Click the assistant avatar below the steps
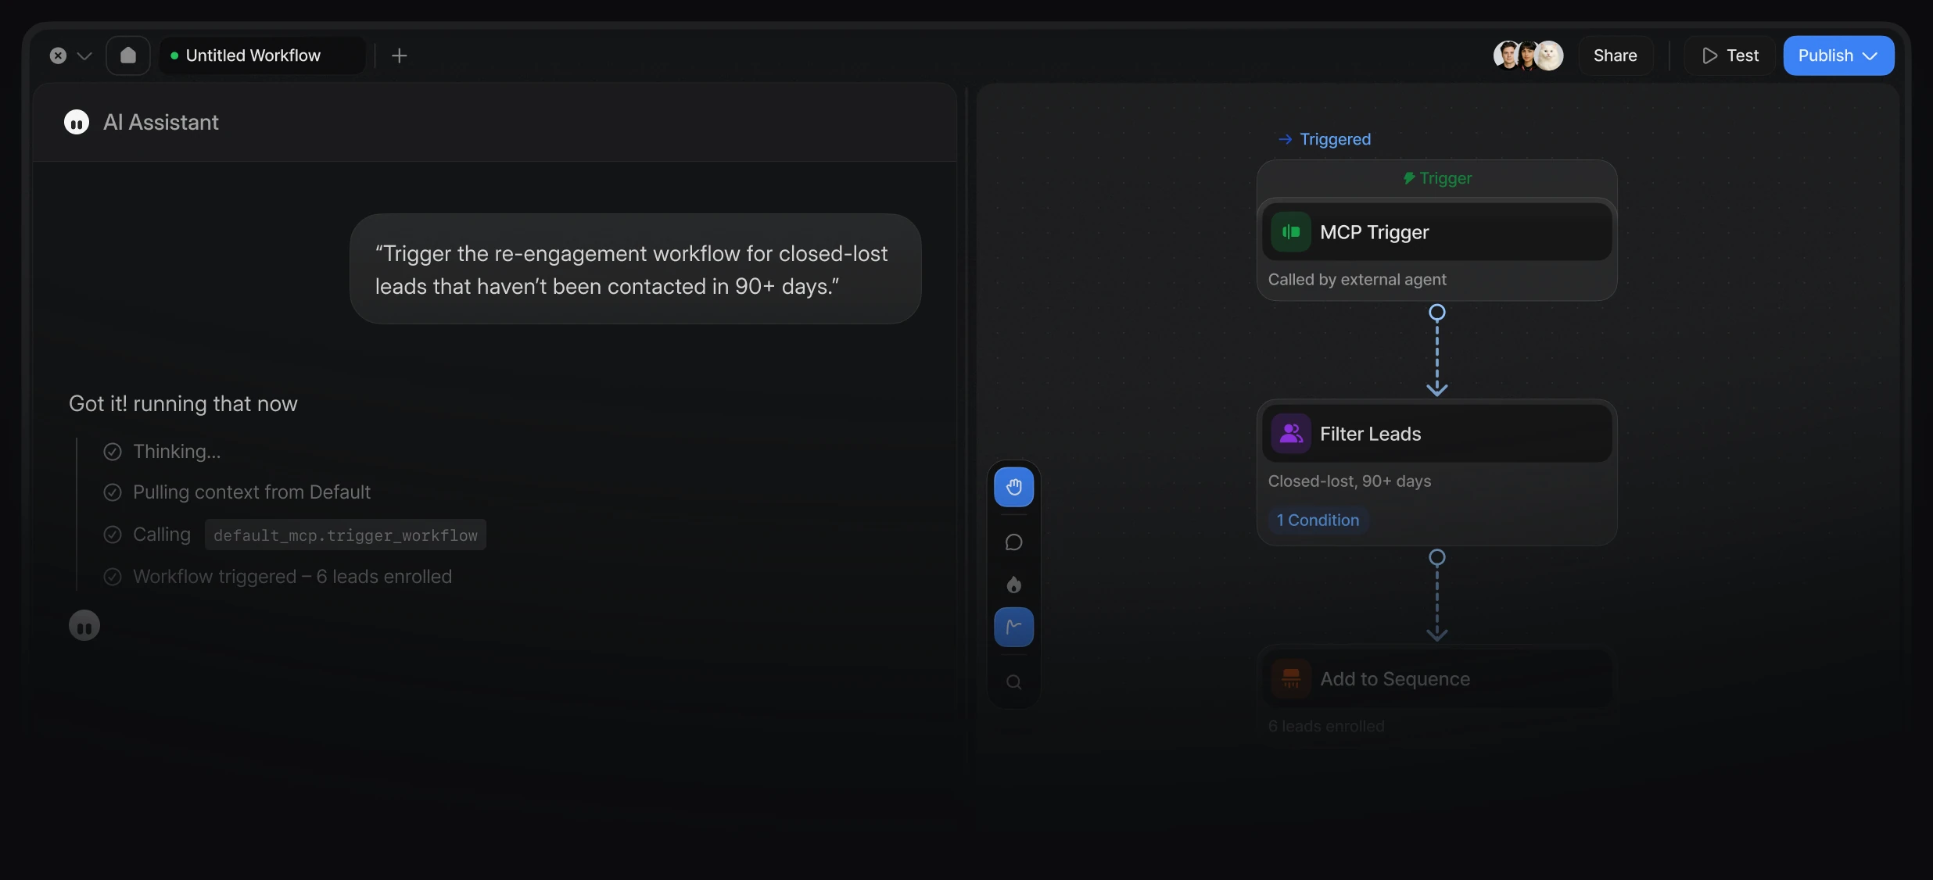Viewport: 1933px width, 880px height. pos(84,625)
